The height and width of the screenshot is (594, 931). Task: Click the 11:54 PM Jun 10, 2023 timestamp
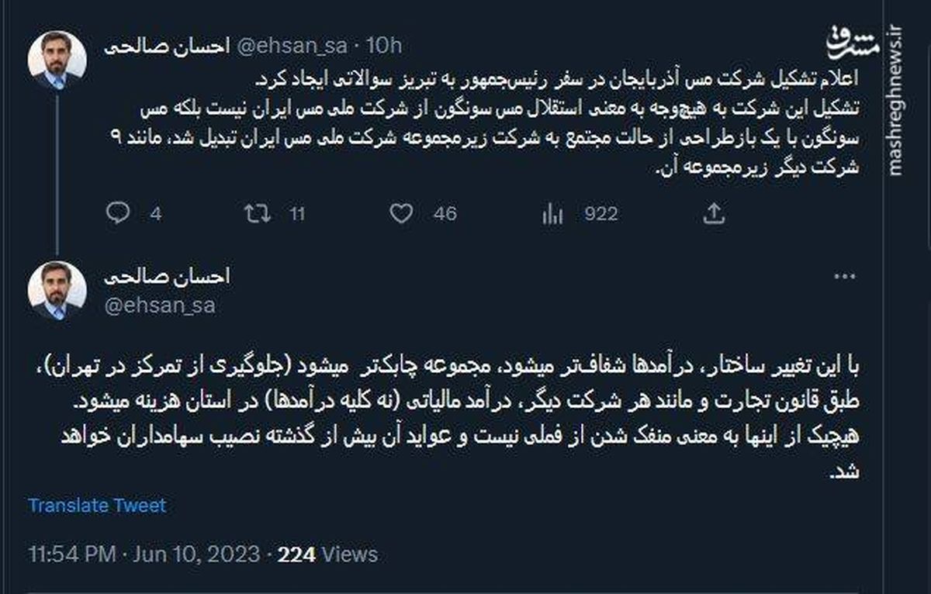pos(144,554)
